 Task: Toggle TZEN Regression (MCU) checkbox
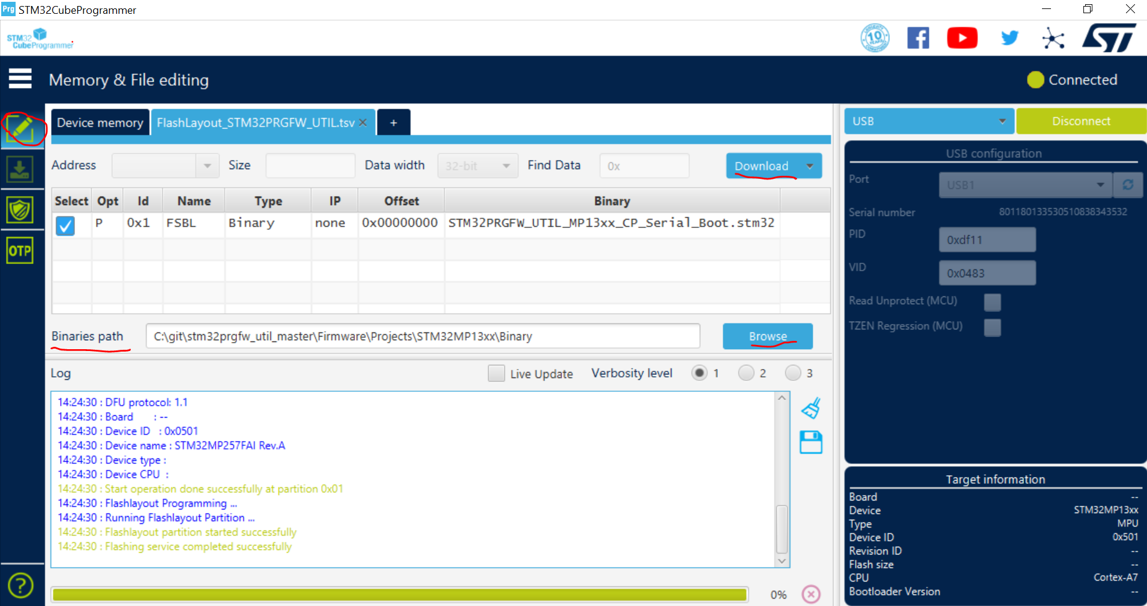(992, 327)
